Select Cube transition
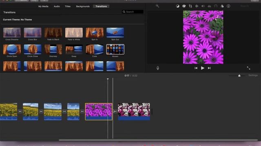The image size is (261, 146). (x=95, y=49)
